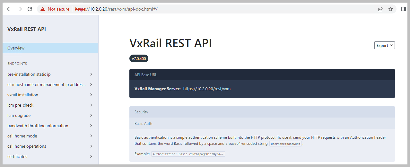The image size is (410, 167).
Task: Open call home mode endpoints
Action: [22, 136]
